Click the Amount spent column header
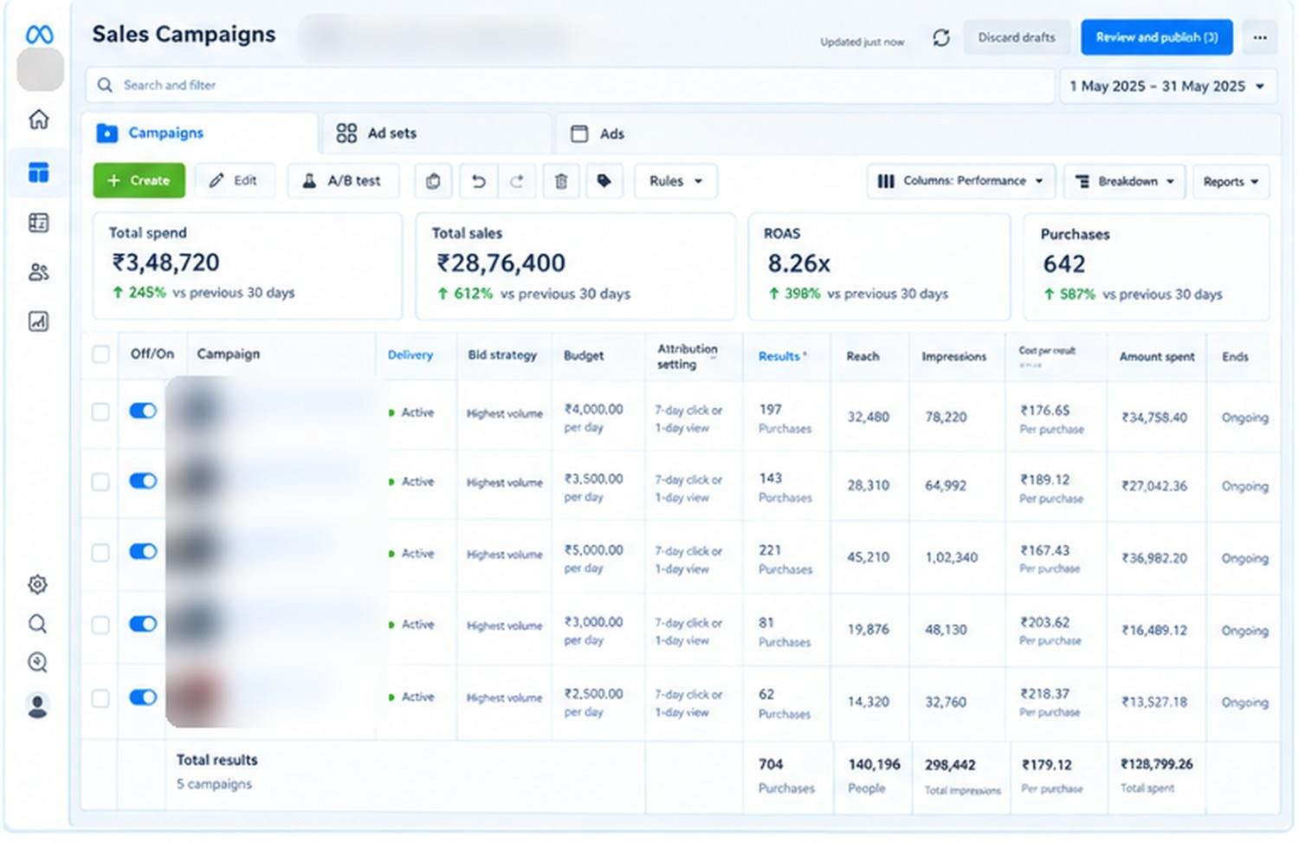This screenshot has width=1299, height=843. coord(1157,356)
